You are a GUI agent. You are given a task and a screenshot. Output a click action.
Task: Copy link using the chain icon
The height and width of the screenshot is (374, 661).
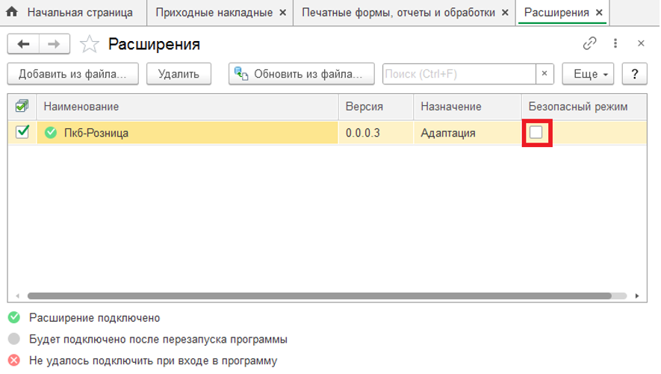590,44
